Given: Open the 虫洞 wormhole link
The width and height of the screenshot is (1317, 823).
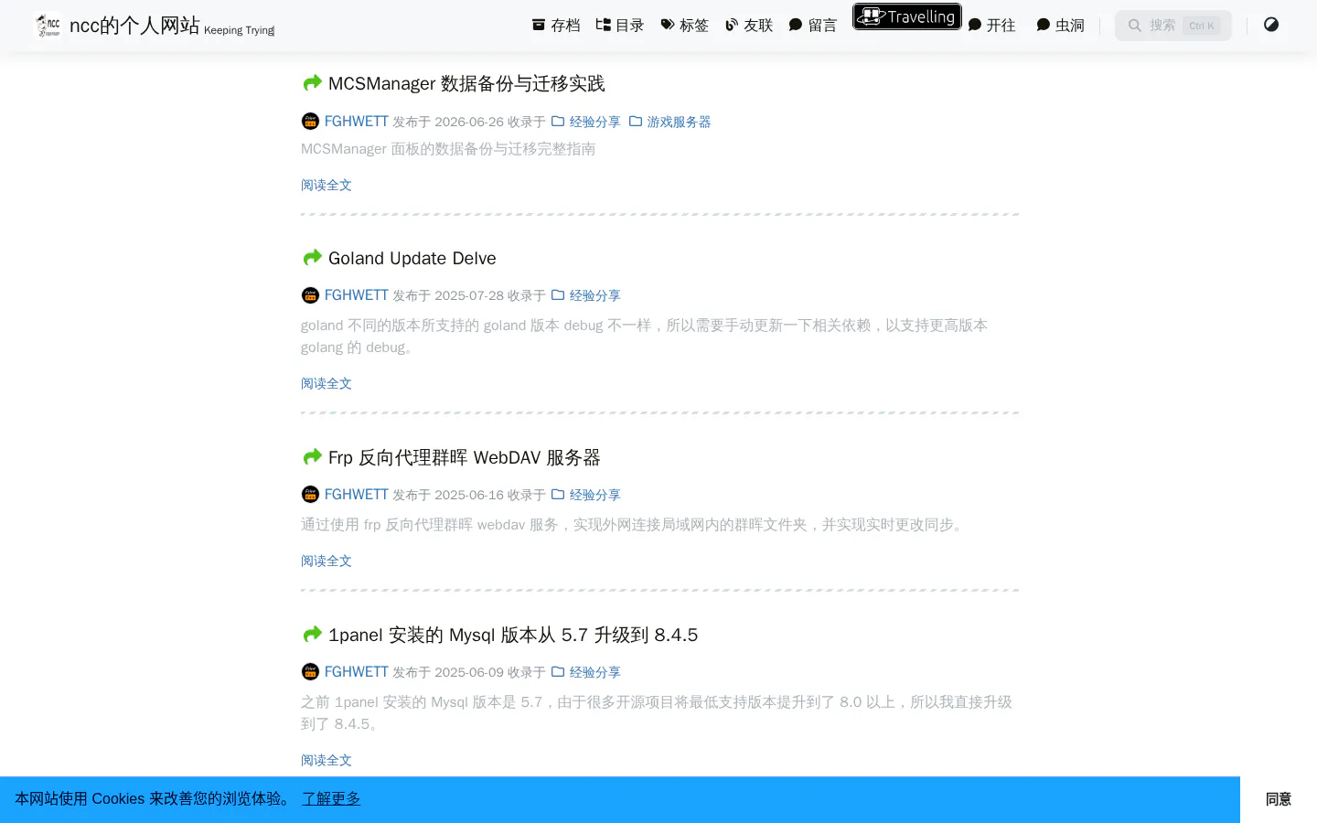Looking at the screenshot, I should (x=1060, y=26).
